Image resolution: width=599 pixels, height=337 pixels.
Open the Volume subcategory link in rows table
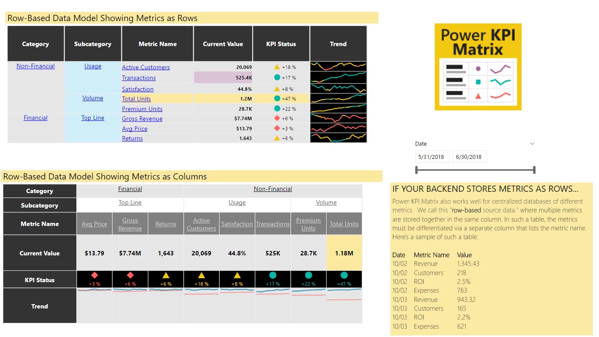(93, 98)
